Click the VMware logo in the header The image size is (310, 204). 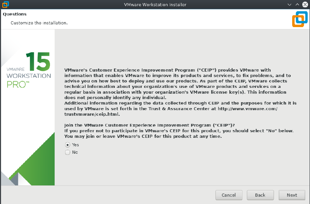[300, 19]
